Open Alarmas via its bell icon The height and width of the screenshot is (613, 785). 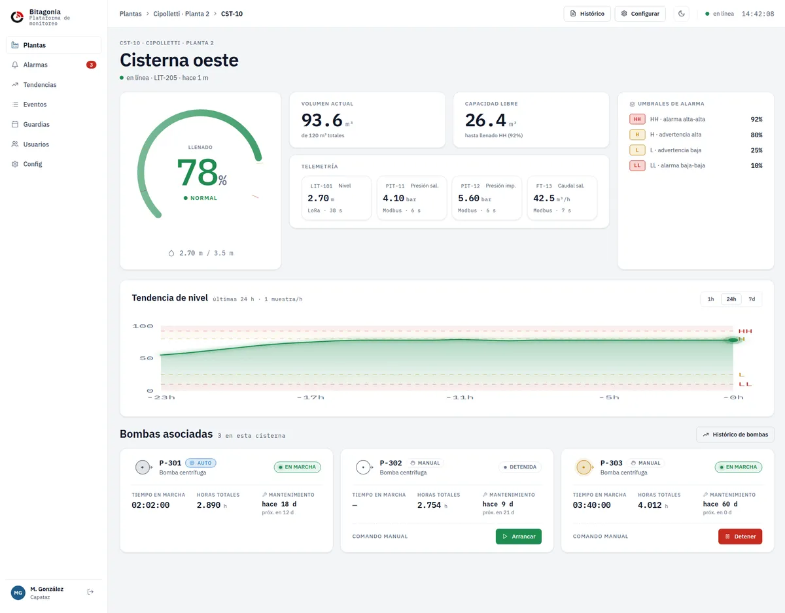(x=15, y=65)
